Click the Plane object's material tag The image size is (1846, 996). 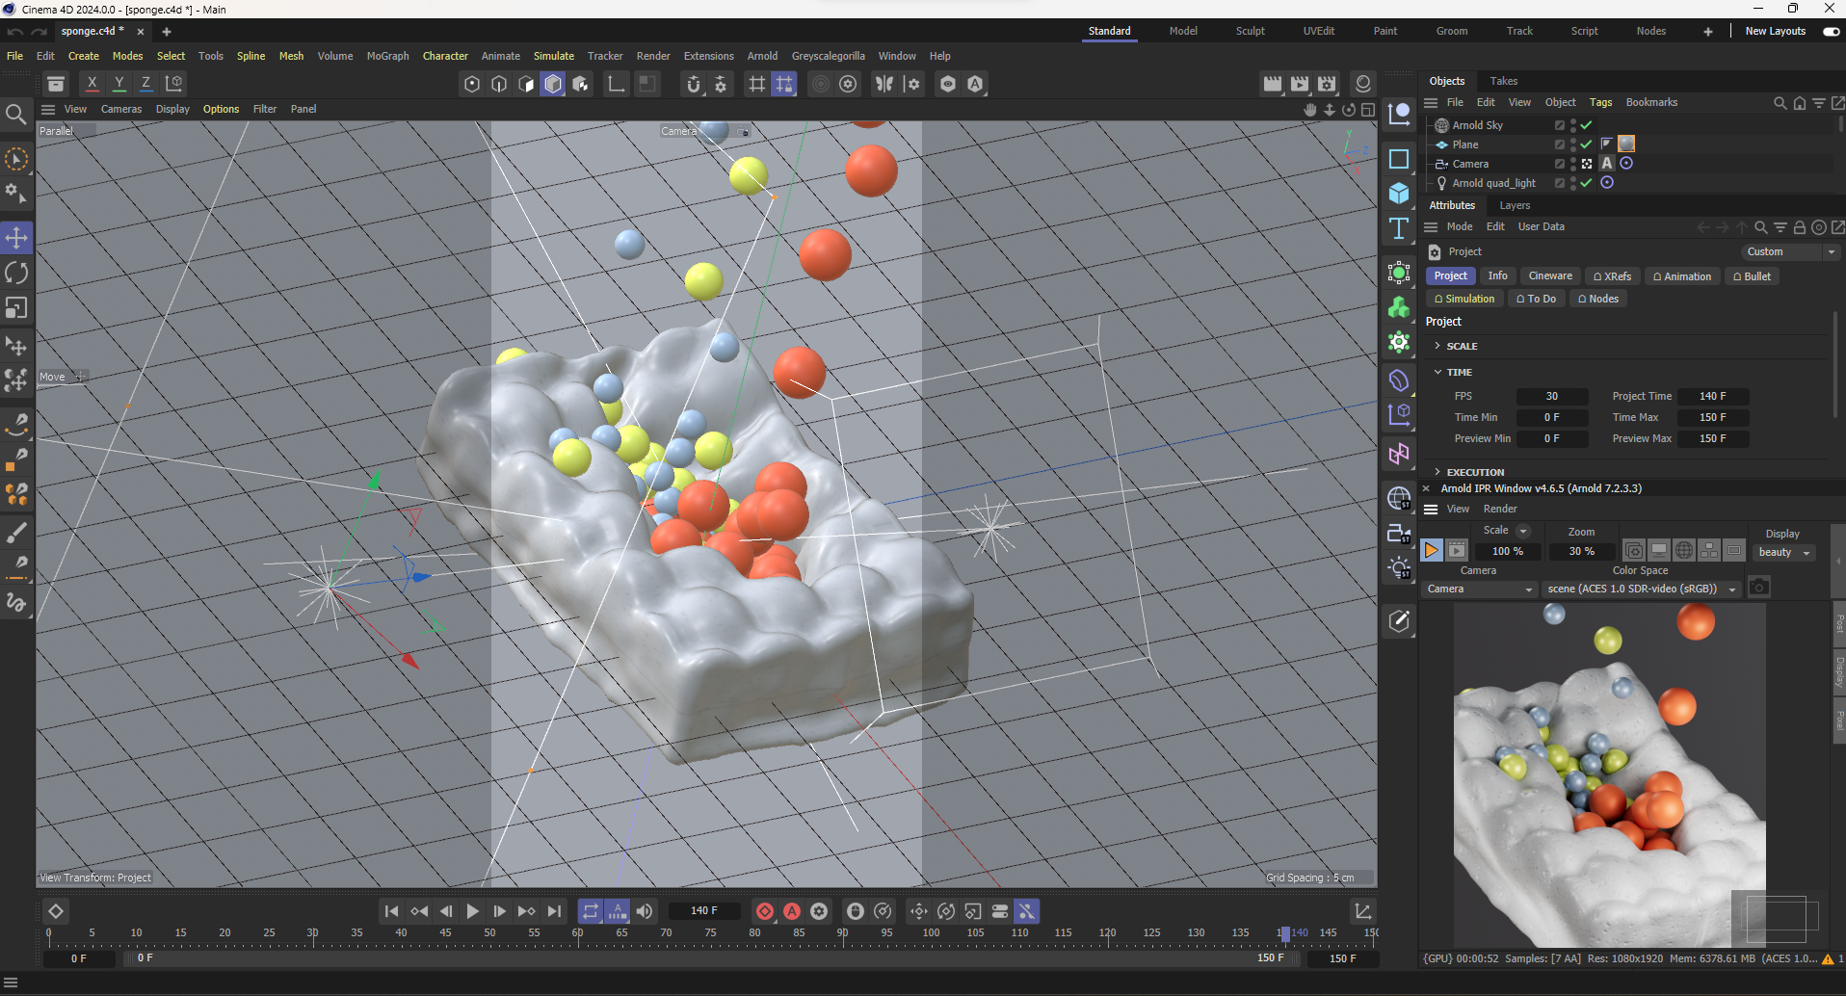(1626, 144)
